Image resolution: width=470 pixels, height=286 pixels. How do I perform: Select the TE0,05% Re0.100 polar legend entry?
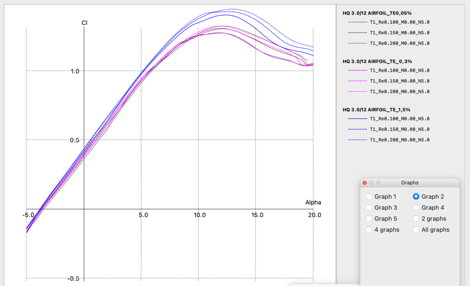coord(399,22)
